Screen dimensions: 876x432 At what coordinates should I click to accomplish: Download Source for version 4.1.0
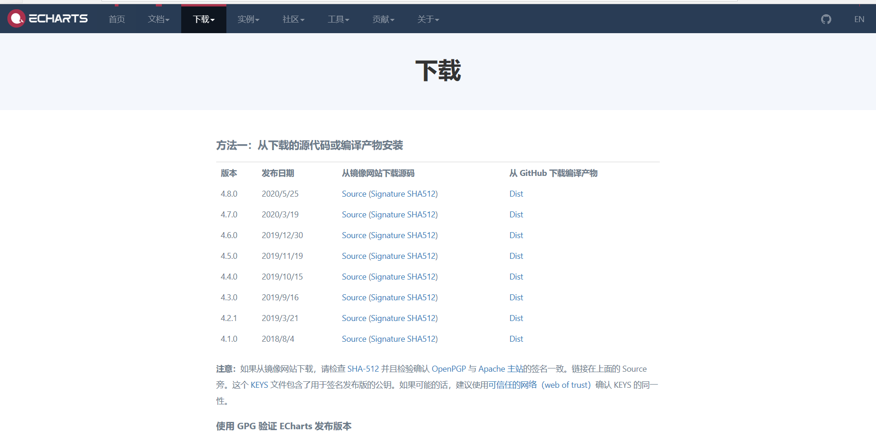coord(354,339)
